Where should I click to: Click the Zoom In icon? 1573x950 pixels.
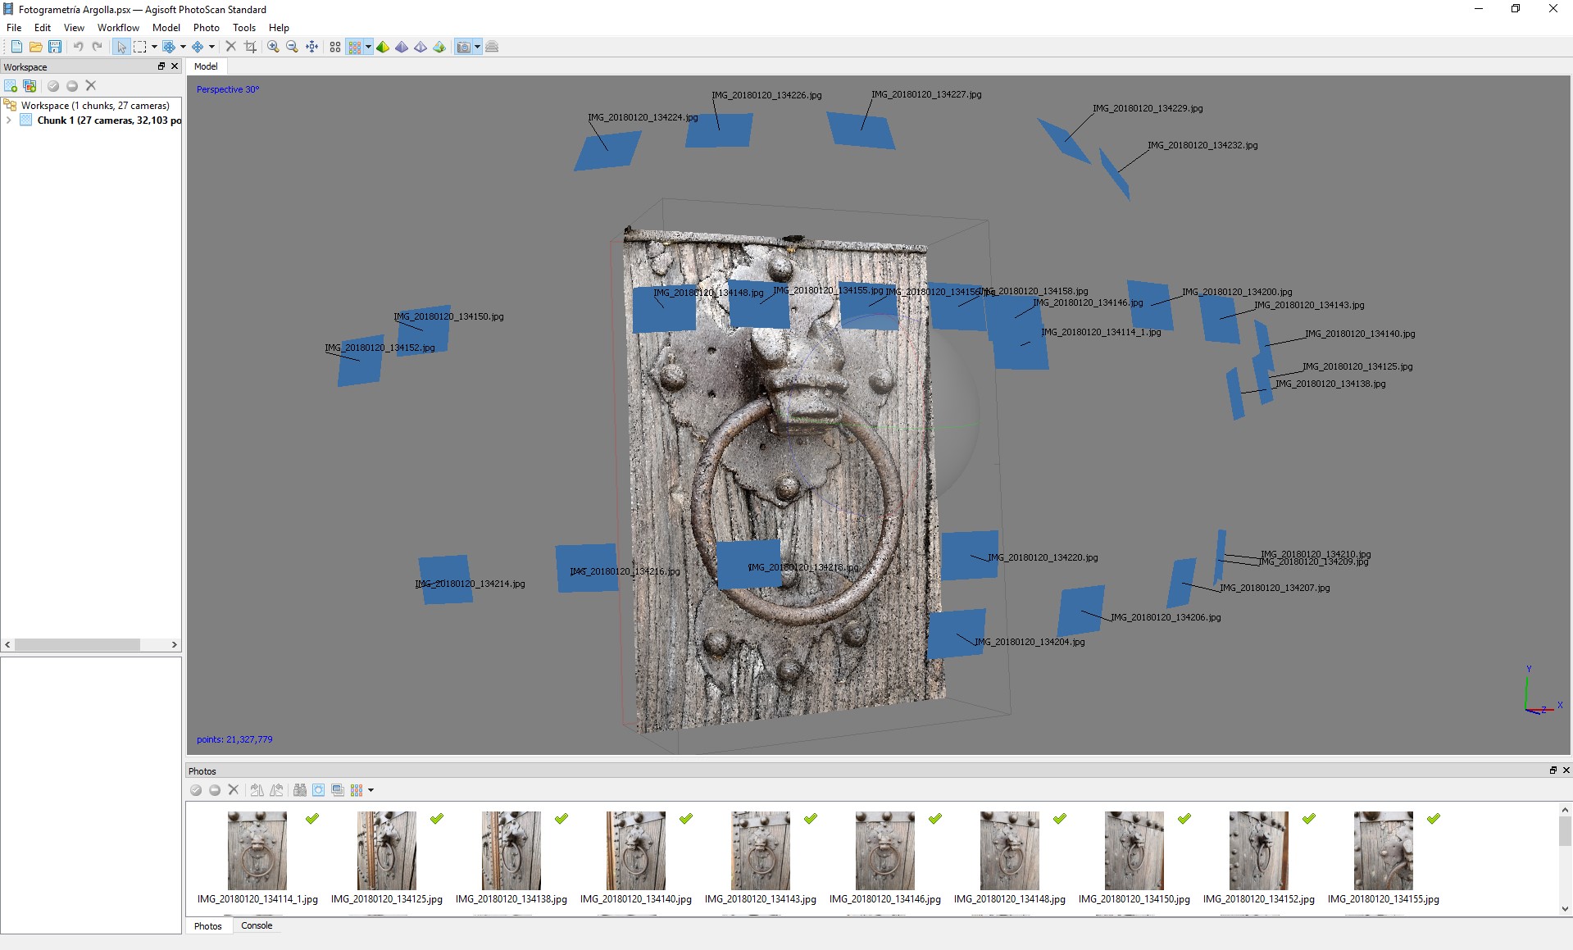pyautogui.click(x=273, y=47)
